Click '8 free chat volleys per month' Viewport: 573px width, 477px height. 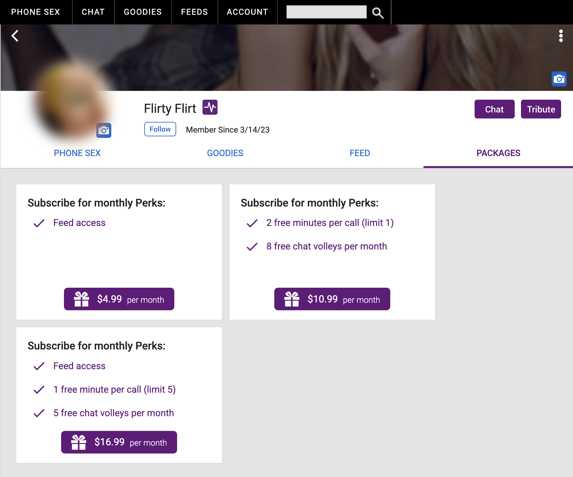(327, 246)
